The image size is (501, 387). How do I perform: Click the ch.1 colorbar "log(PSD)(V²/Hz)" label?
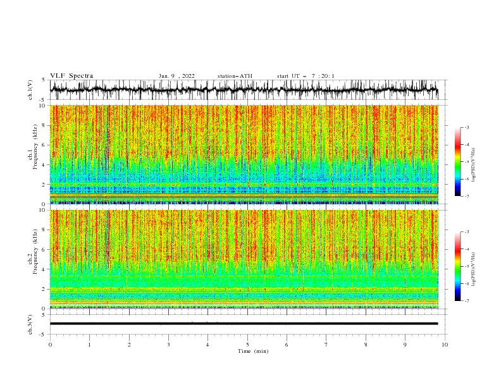[473, 165]
